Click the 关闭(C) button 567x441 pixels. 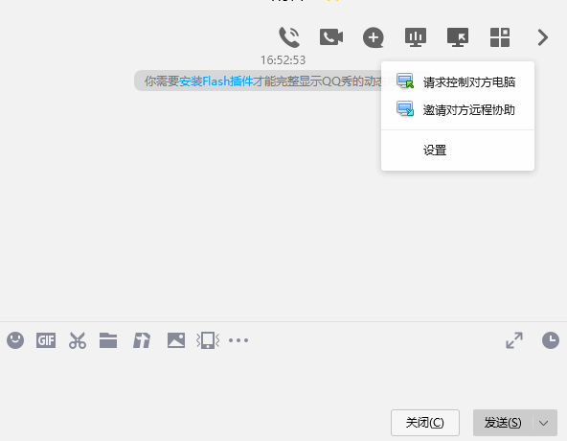click(x=425, y=423)
